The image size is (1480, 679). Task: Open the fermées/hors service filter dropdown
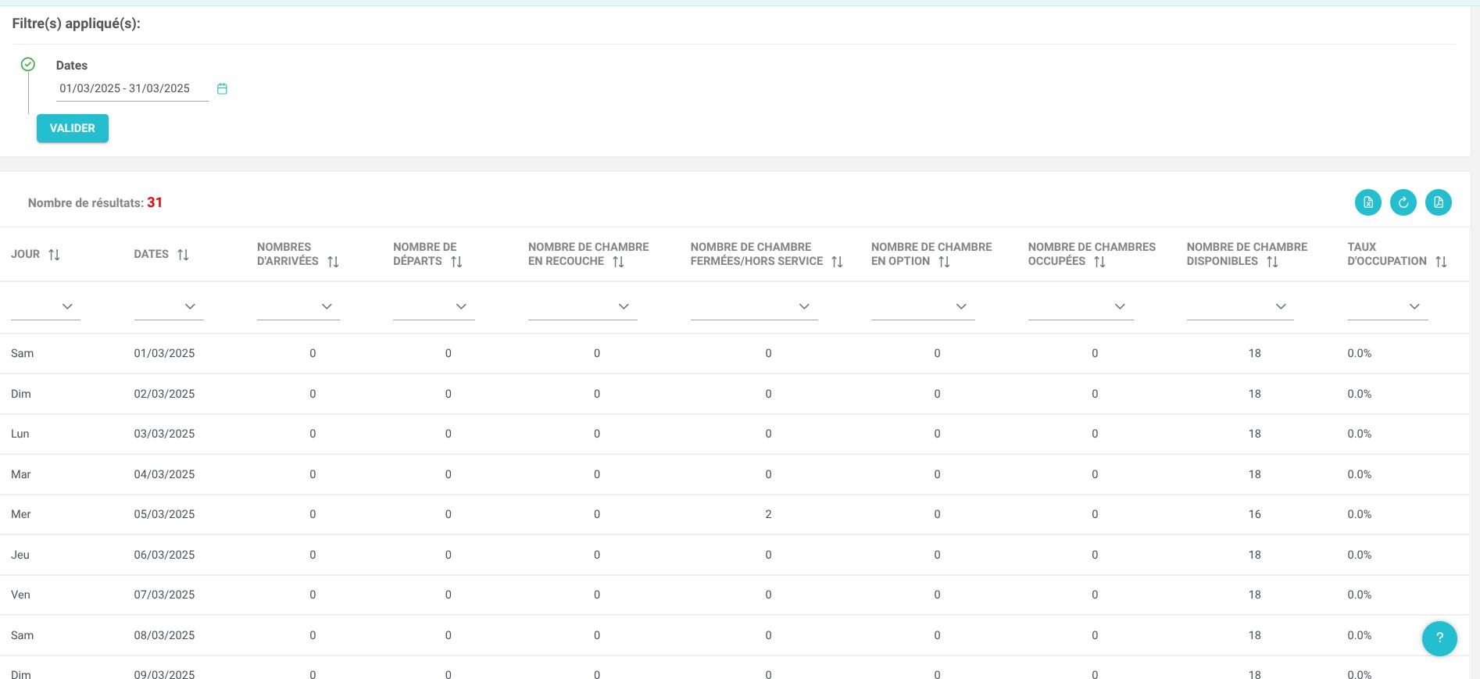click(754, 306)
